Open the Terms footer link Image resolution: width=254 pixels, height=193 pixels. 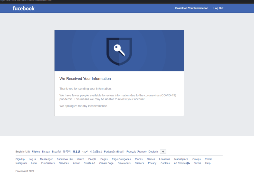click(x=197, y=163)
